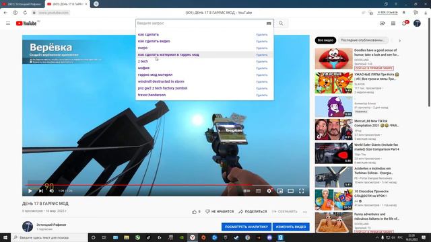This screenshot has width=431, height=242.
Task: Select suggestion 'как сделать материал в гаррис мод'
Action: tap(168, 54)
